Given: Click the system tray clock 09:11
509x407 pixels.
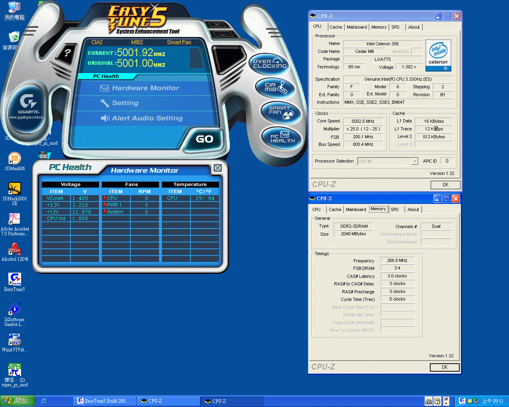Looking at the screenshot, I should [493, 401].
